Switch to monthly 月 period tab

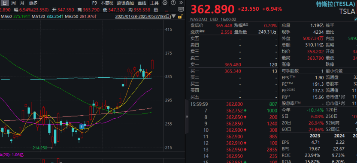pyautogui.click(x=22, y=3)
